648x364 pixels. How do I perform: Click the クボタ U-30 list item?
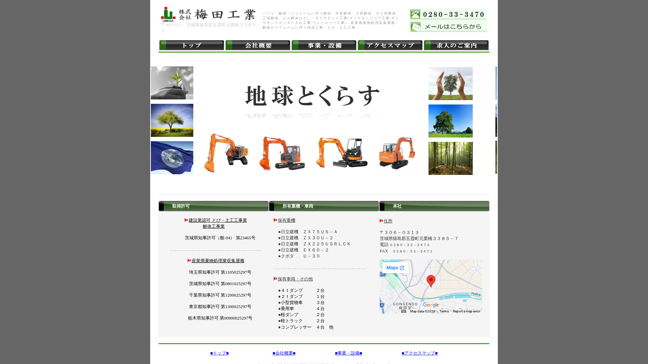tap(299, 256)
